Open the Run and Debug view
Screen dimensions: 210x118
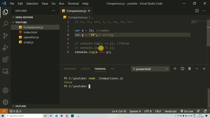click(5, 48)
